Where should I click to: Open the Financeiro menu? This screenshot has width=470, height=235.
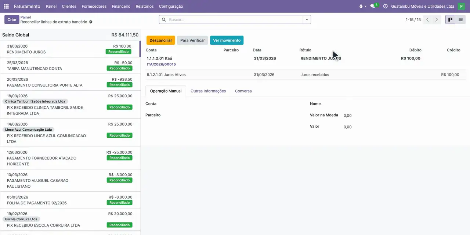pyautogui.click(x=121, y=6)
